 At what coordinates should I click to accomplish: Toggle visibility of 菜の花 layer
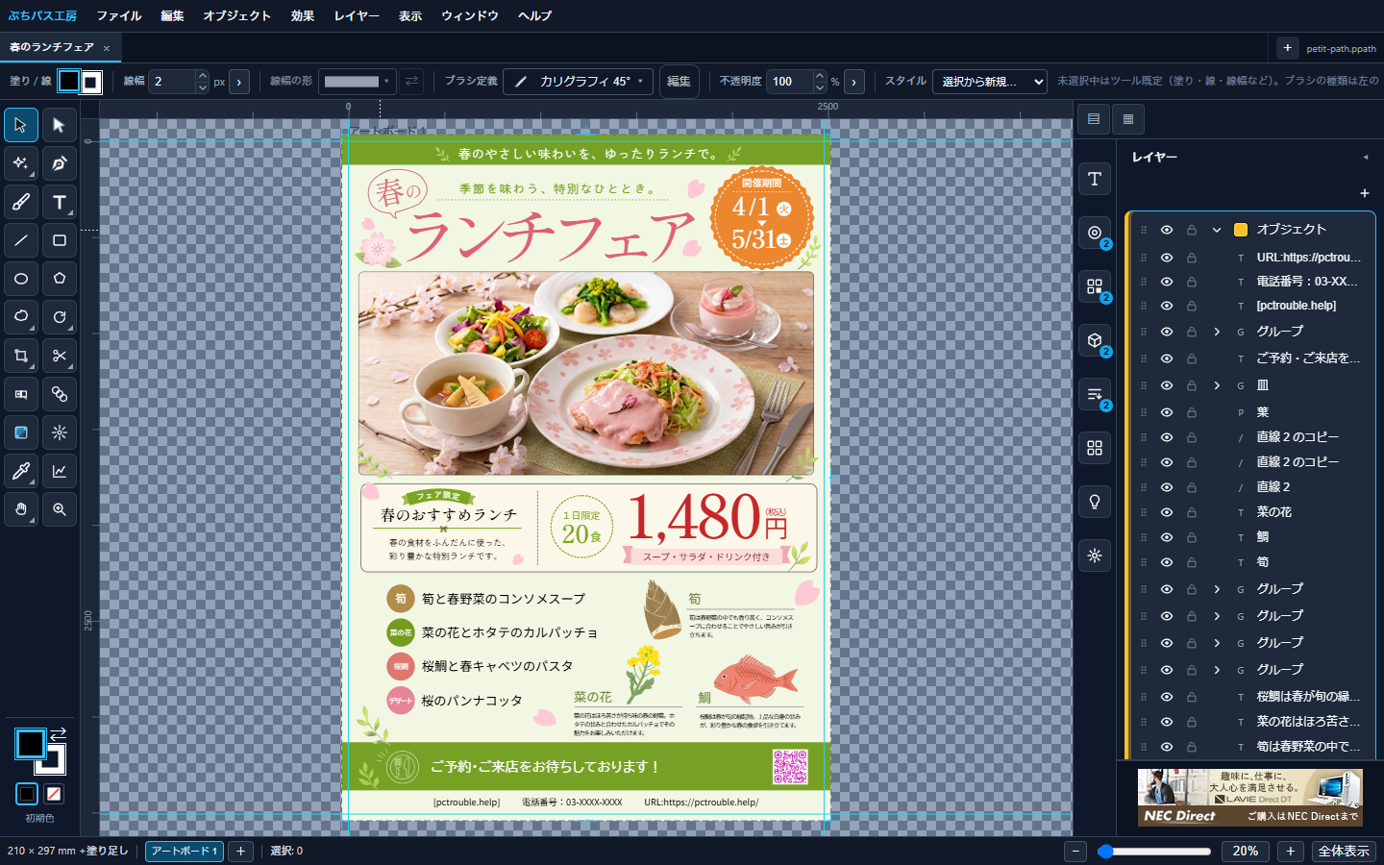1167,512
